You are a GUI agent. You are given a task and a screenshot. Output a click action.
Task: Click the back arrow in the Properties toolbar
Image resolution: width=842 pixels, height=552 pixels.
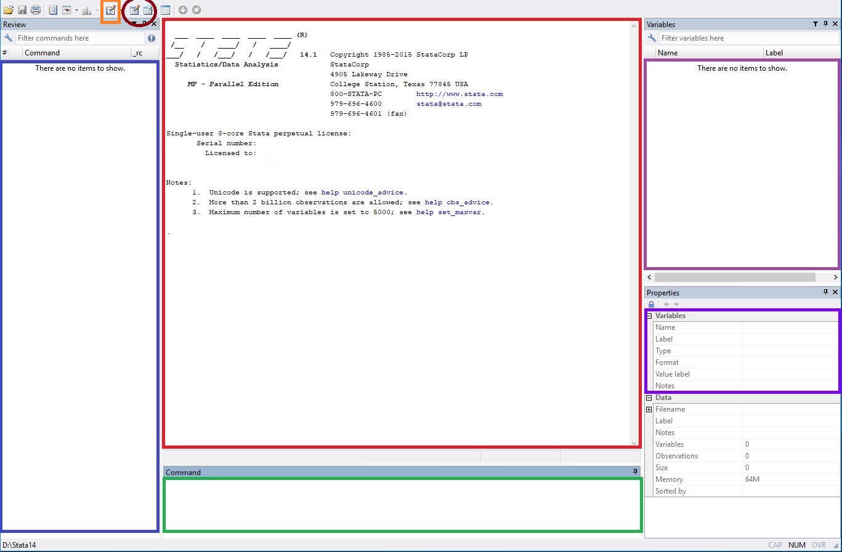tap(666, 304)
